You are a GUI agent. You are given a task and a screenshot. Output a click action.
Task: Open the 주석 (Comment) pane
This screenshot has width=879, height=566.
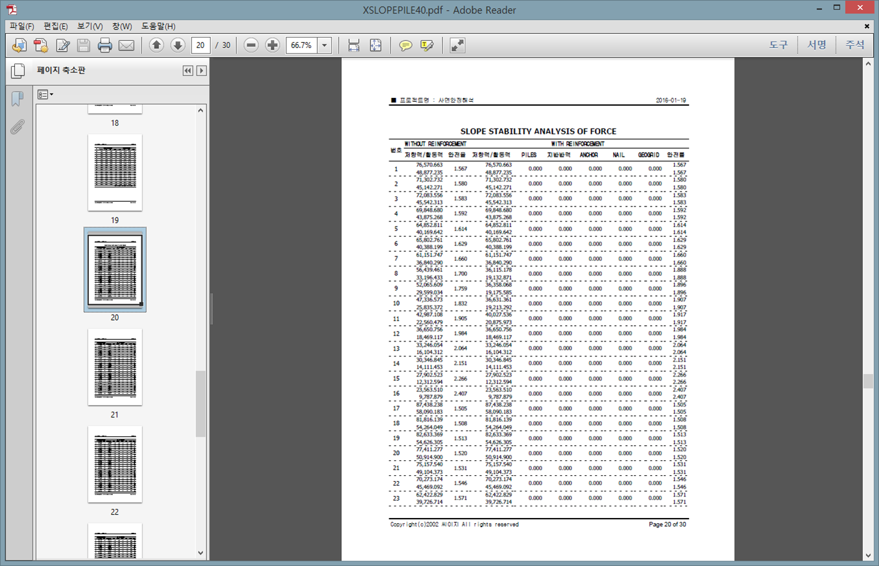pos(855,45)
